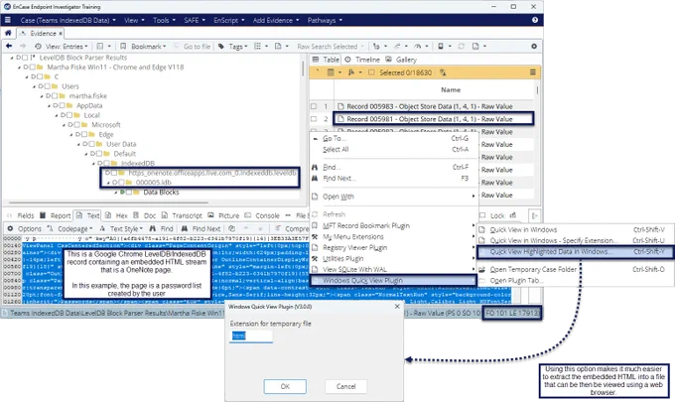Screen dimensions: 675x402
Task: Open the Add Evidence menu
Action: [x=276, y=20]
